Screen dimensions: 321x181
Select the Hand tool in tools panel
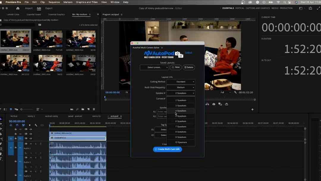1,154
